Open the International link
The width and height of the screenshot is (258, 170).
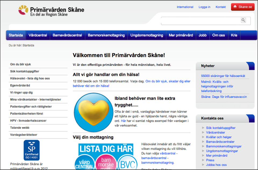tap(185, 7)
